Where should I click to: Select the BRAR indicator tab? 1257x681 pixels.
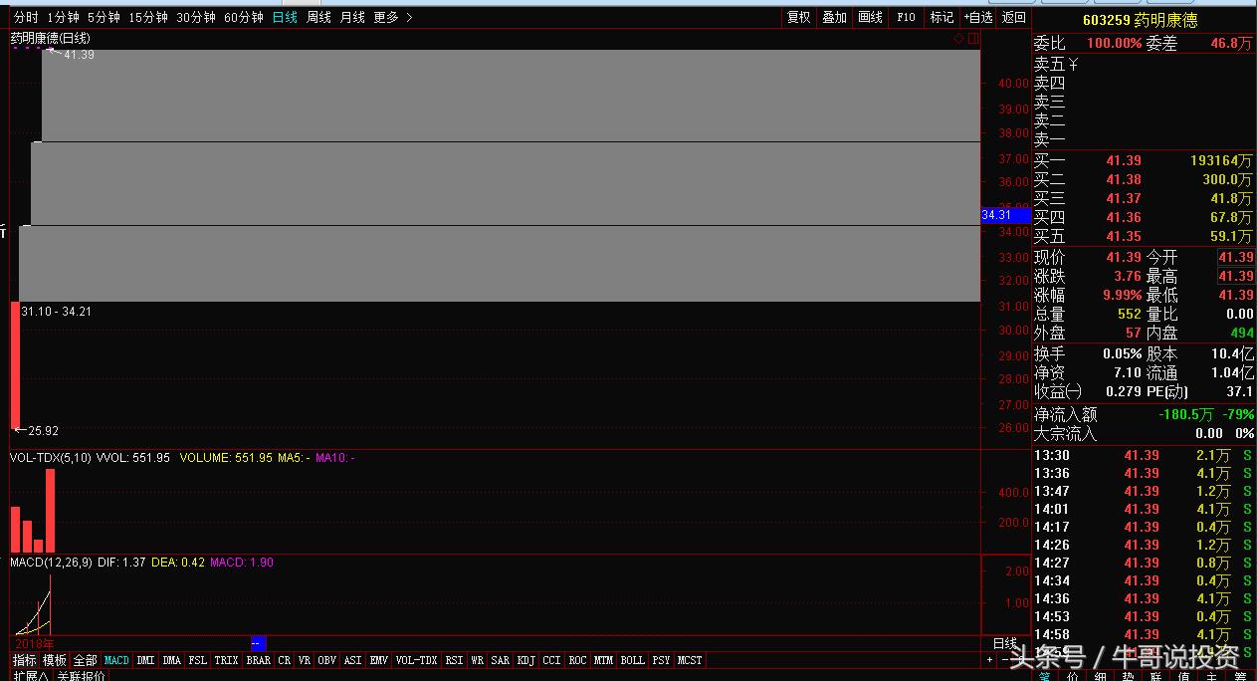(x=258, y=660)
